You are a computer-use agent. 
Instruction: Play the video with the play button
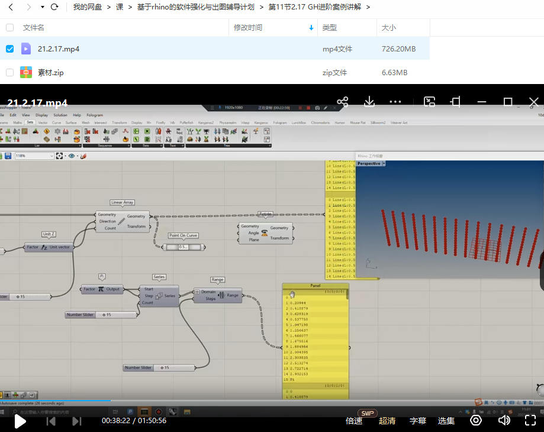(20, 421)
